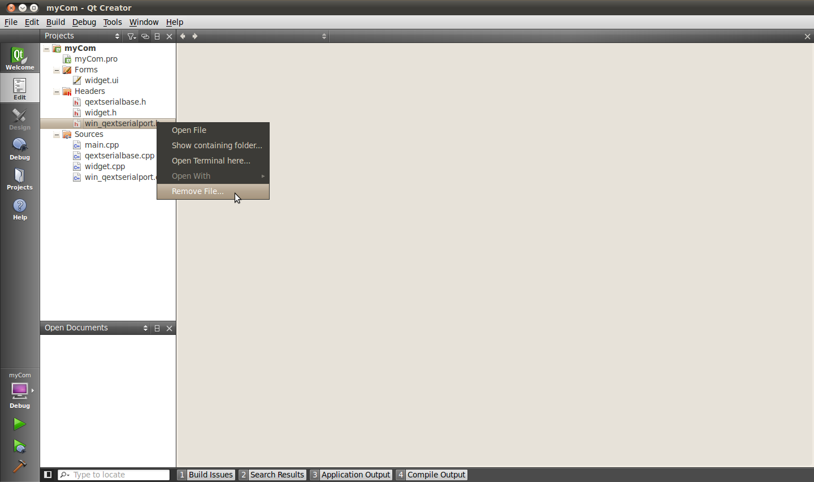Screen dimensions: 814x482
Task: Collapse the Sources folder
Action: click(x=57, y=135)
